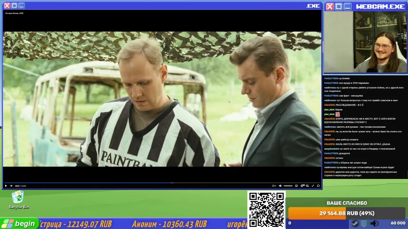
Task: Click the shrink theater/fullscreen arrows icon
Action: (313, 186)
